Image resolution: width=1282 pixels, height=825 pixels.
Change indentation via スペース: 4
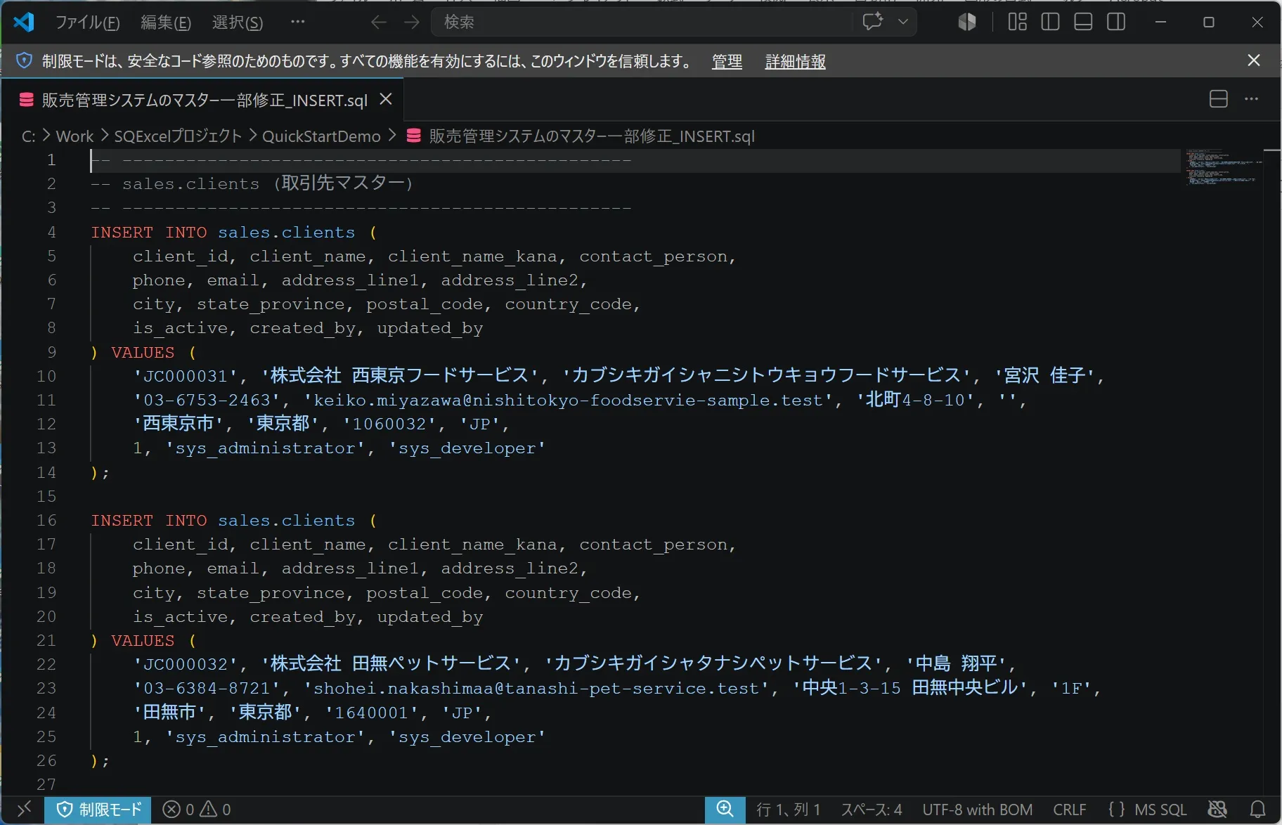[872, 810]
